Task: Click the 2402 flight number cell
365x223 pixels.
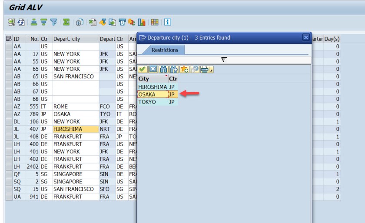Action: (33, 166)
